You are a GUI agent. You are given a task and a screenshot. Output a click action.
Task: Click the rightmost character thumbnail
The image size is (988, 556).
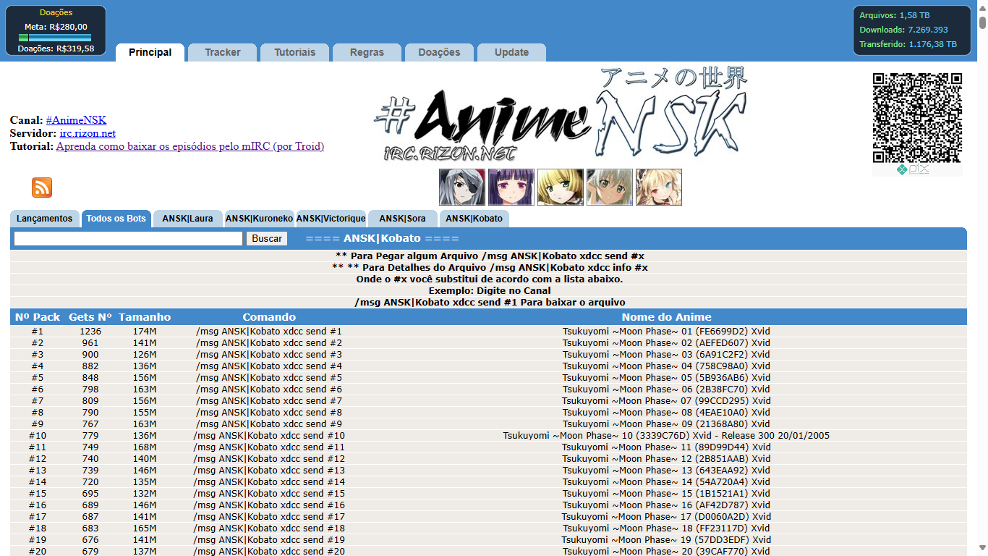pos(659,187)
